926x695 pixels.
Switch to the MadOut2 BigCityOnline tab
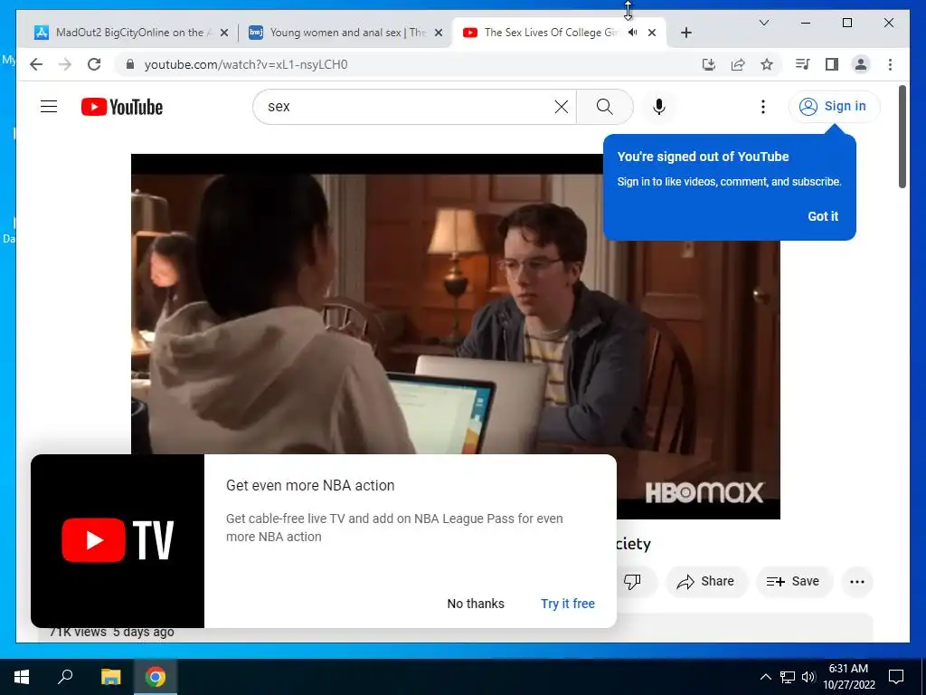coord(130,33)
